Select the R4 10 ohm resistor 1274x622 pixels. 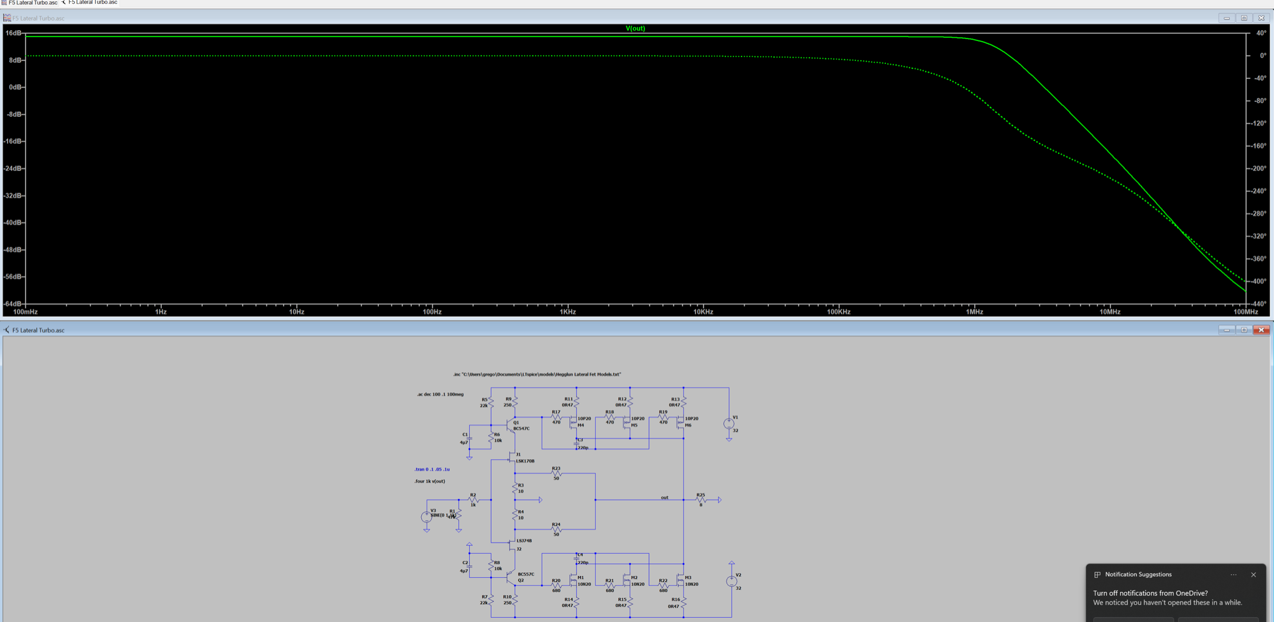(x=515, y=515)
